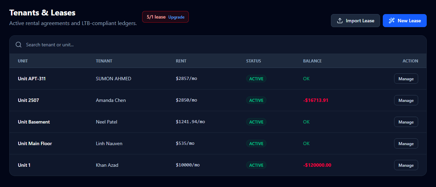Open Manage for Unit APT-311
The image size is (436, 187).
tap(406, 79)
